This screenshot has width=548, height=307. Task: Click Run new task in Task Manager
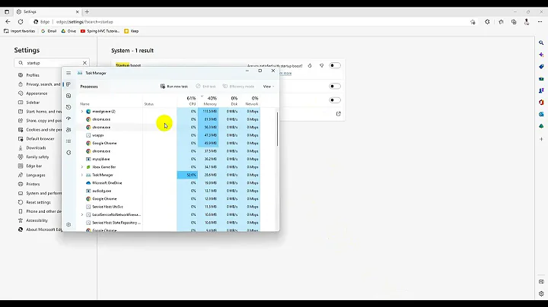click(174, 86)
